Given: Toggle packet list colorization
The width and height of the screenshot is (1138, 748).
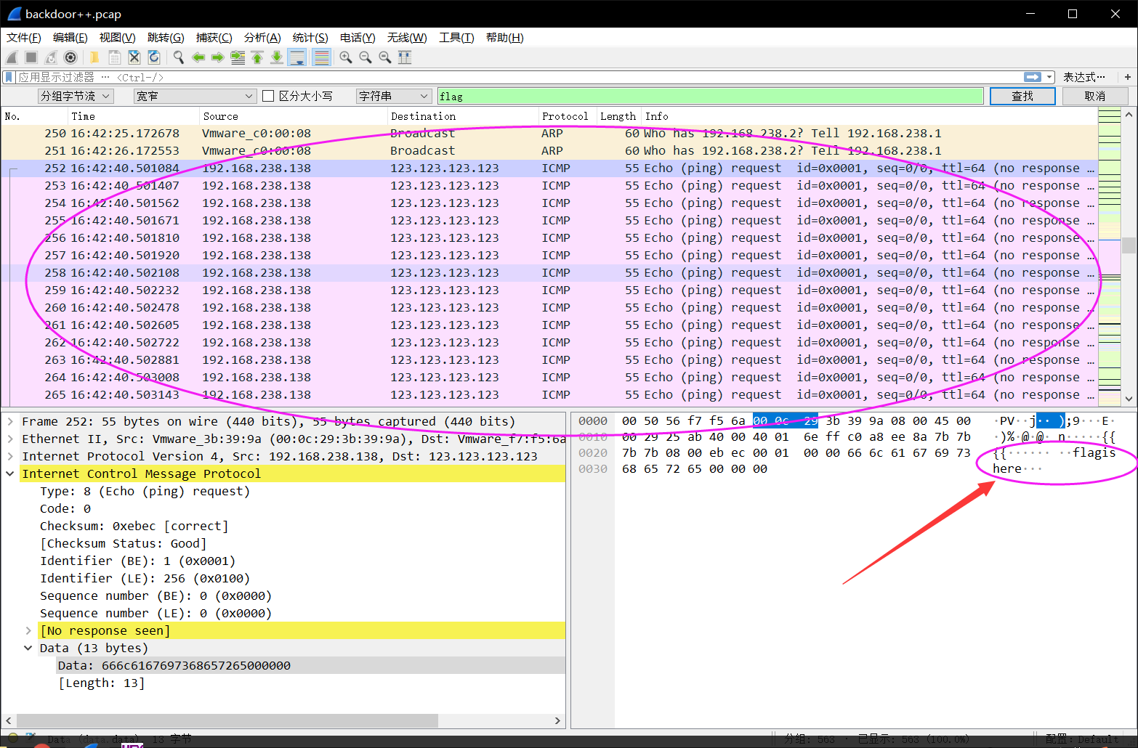Looking at the screenshot, I should [x=321, y=57].
